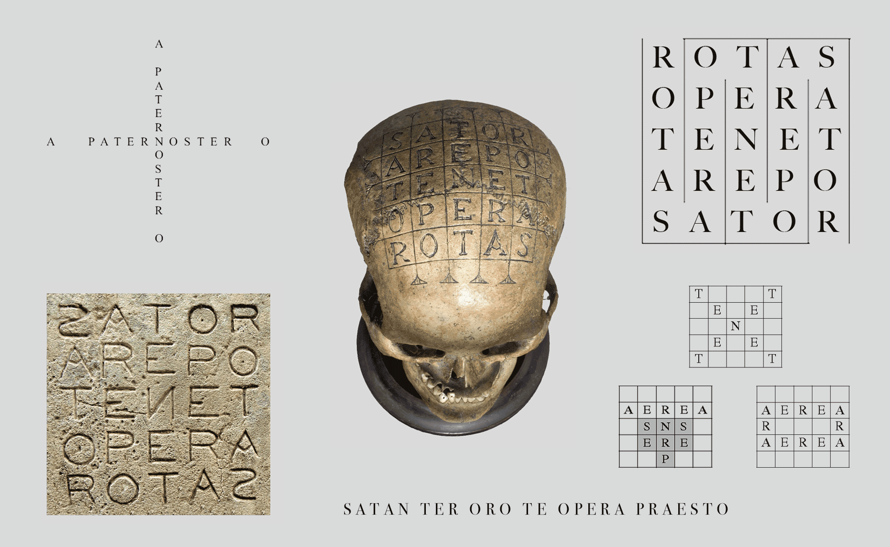
Task: Click the large ROTAS OPERA TENET square graphic
Action: (x=746, y=141)
